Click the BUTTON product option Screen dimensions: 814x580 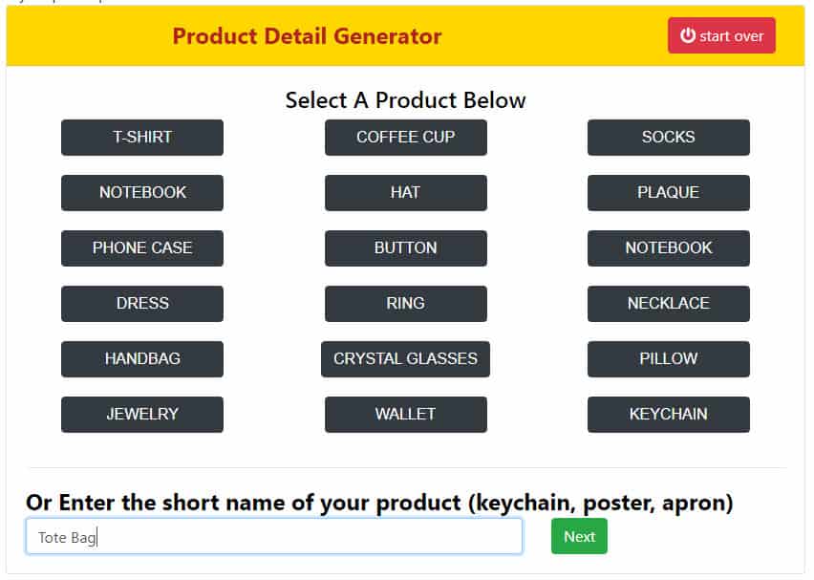click(x=406, y=248)
